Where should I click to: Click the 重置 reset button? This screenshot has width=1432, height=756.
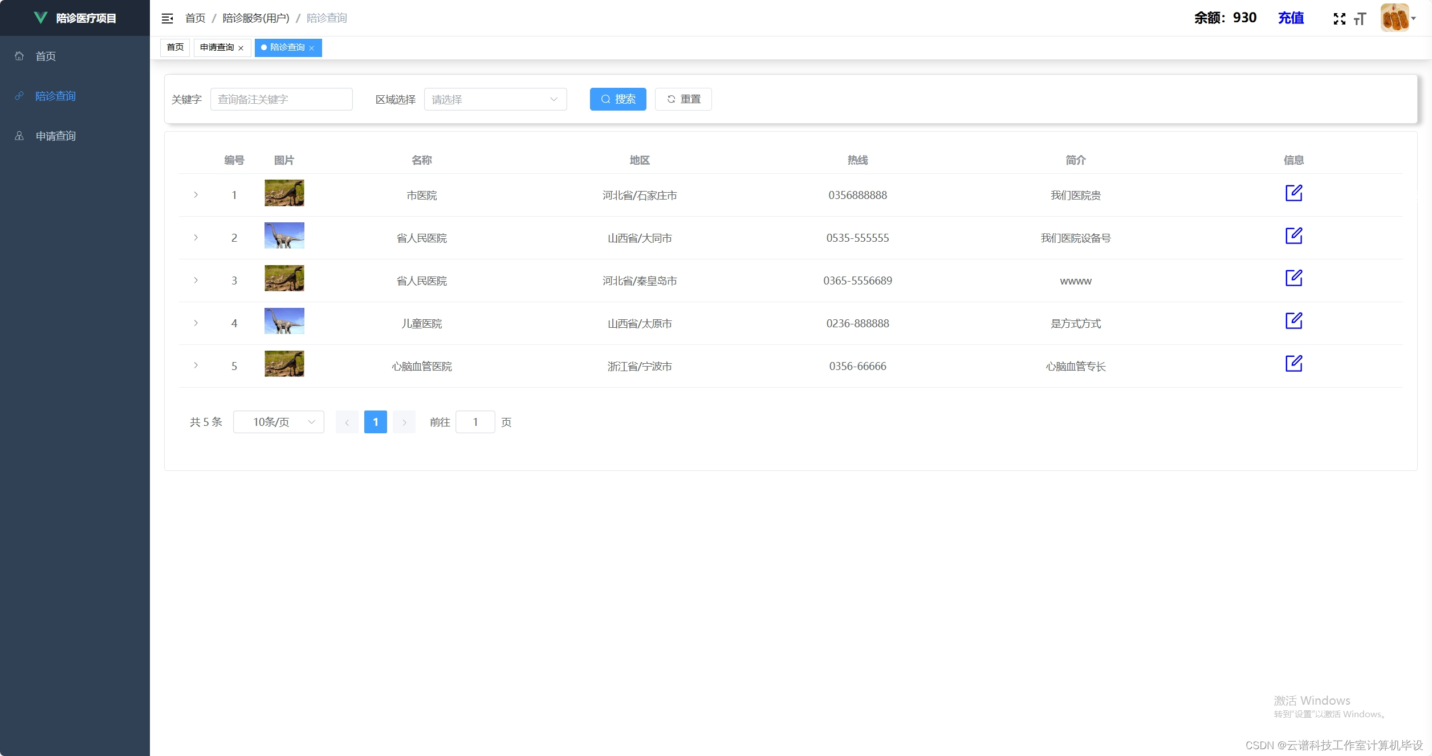[683, 99]
